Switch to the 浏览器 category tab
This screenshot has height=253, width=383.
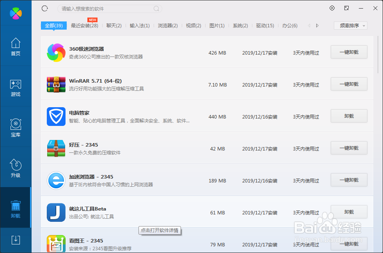(168, 25)
